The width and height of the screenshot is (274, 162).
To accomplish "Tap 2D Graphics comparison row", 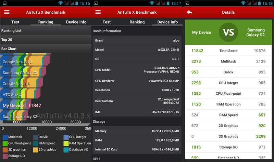I will (x=228, y=126).
